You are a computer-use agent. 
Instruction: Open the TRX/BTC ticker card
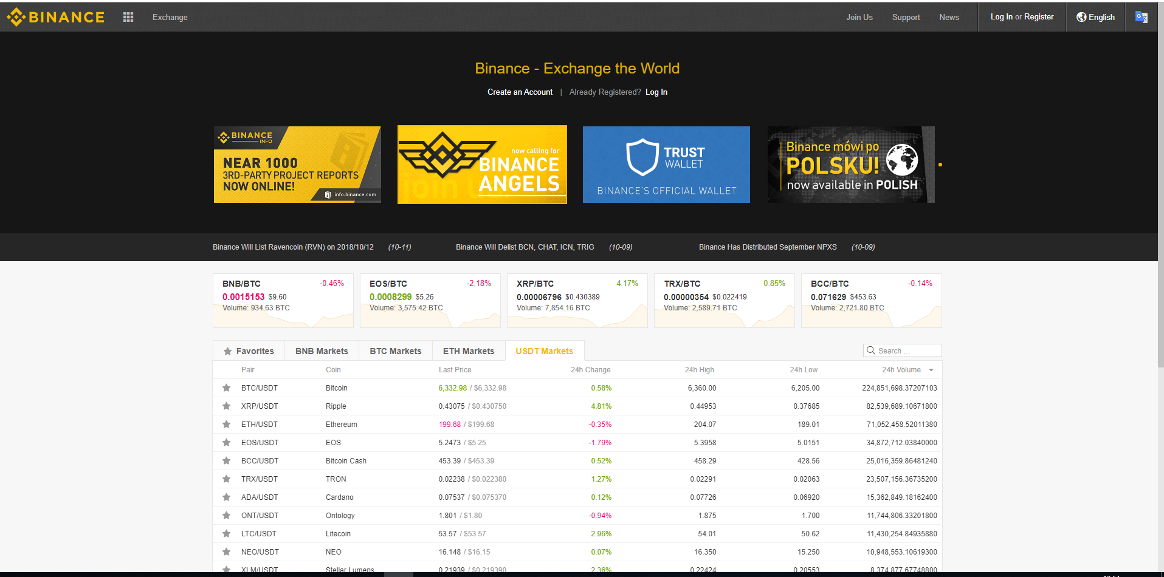[x=725, y=301]
